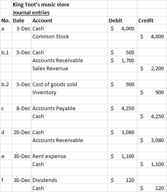Image resolution: width=167 pixels, height=192 pixels.
Task: Click the 'Inventory' account cell
Action: click(70, 92)
